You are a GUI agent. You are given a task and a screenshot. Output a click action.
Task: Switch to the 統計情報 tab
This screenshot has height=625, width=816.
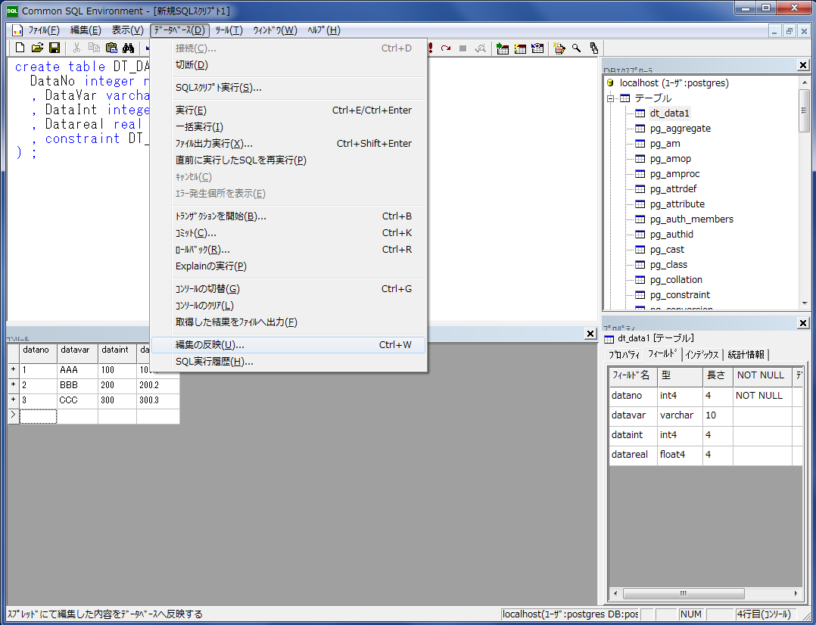click(x=746, y=355)
